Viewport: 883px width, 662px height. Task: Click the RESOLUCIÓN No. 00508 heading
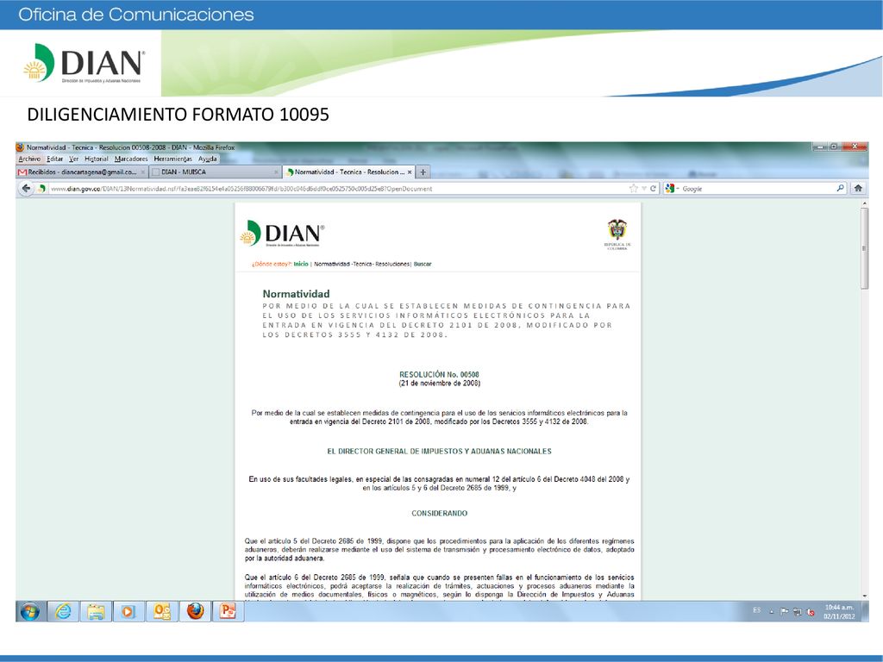click(x=439, y=374)
